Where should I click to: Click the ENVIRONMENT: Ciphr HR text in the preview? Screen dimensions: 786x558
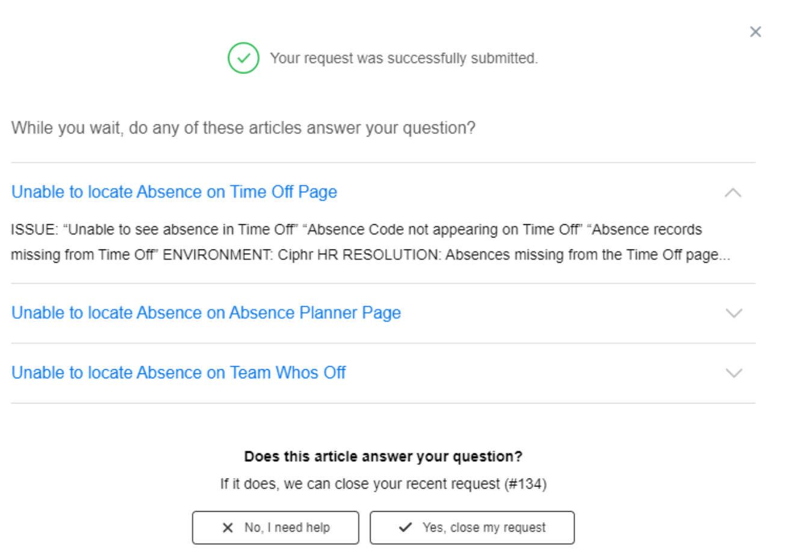250,255
